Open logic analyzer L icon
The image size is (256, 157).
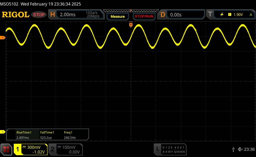pos(157,149)
